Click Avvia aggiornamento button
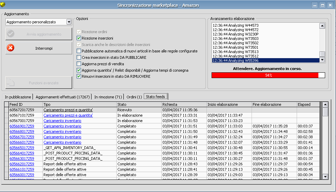 coord(39,34)
